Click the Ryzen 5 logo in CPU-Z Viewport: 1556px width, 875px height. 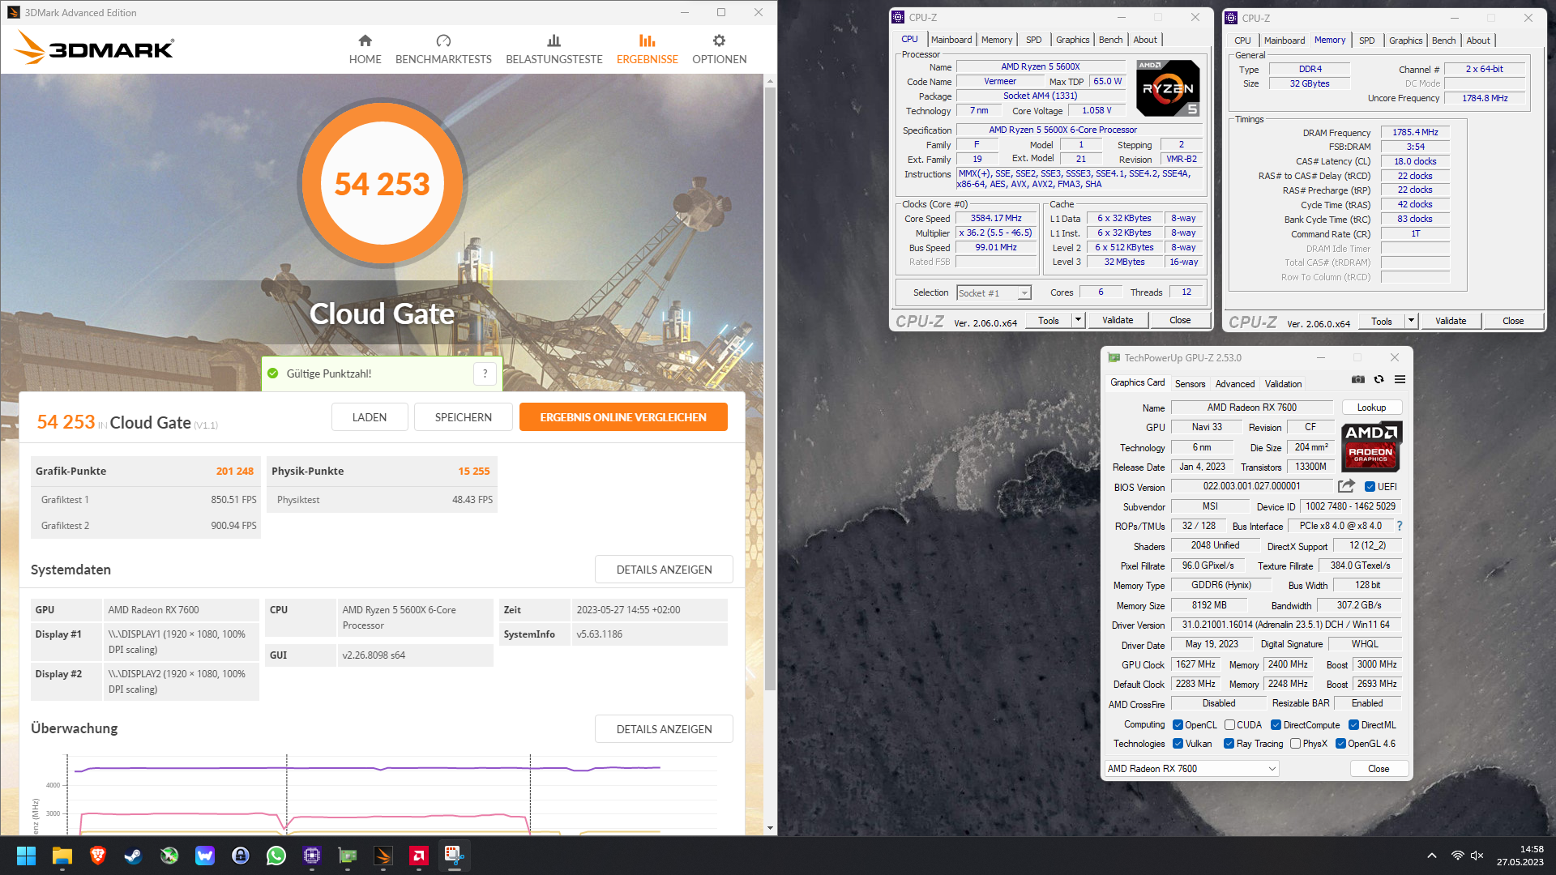tap(1168, 88)
